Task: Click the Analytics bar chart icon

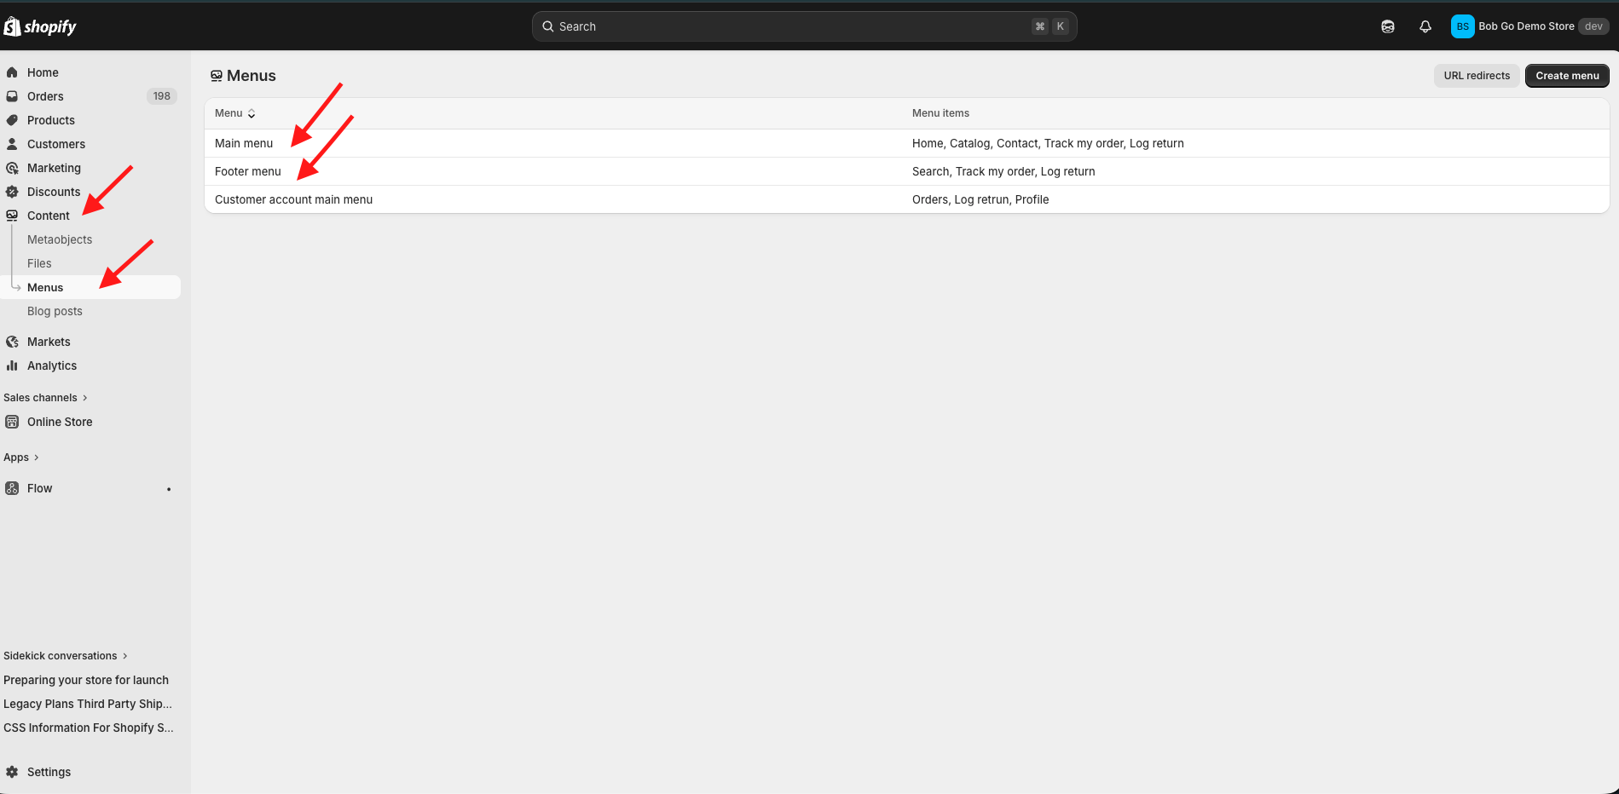Action: point(12,365)
